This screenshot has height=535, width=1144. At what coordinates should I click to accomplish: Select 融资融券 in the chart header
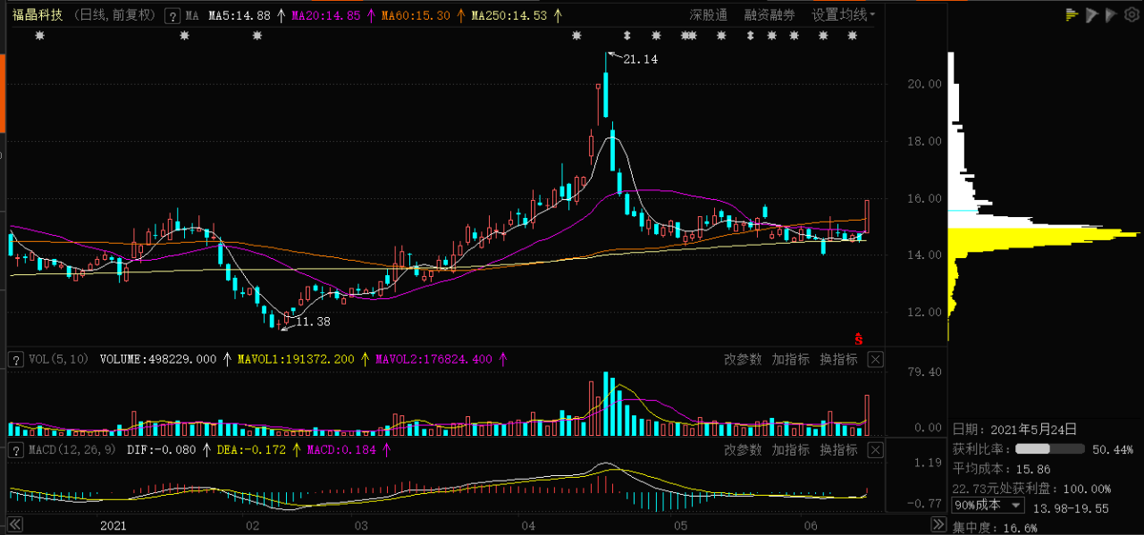coord(769,15)
